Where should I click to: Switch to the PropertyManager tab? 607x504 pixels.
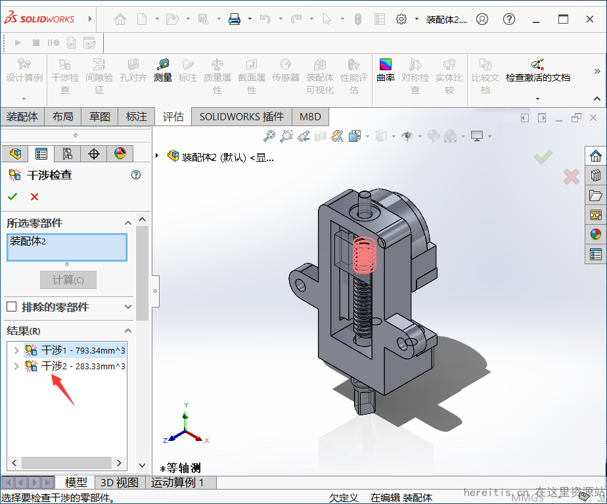pos(41,154)
